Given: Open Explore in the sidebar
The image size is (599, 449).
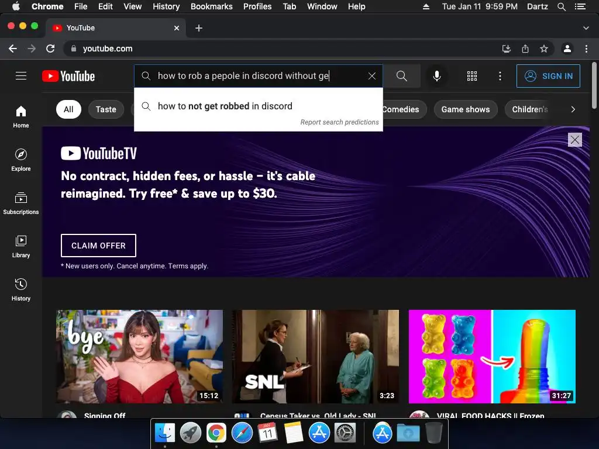Looking at the screenshot, I should point(21,160).
